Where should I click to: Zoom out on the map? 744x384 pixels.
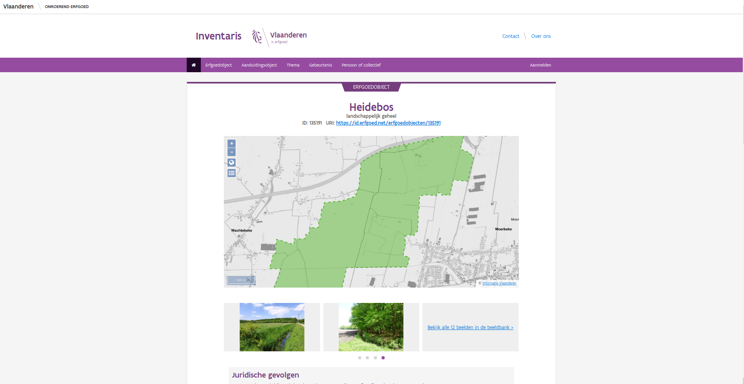[x=232, y=152]
